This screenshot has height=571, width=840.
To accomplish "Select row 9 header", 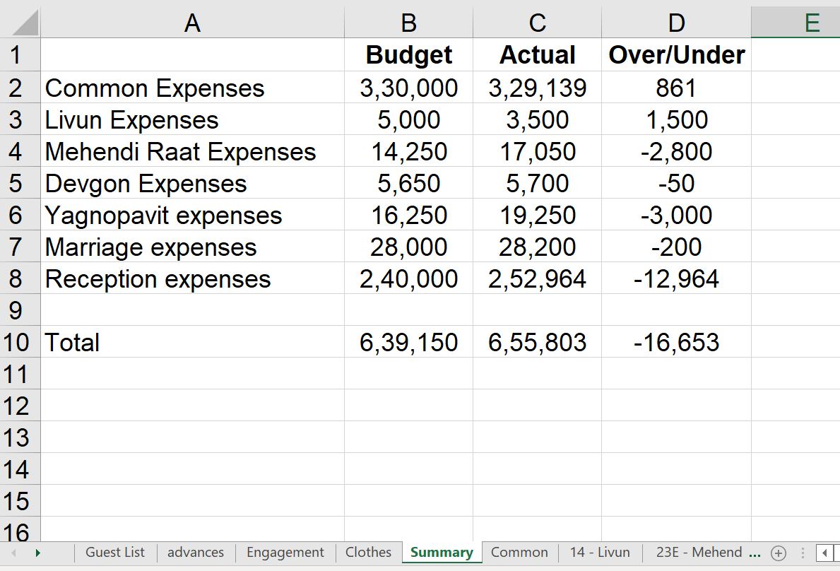I will (20, 310).
